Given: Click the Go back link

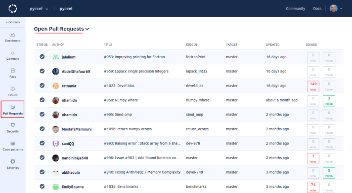Looking at the screenshot, I should (x=13, y=22).
